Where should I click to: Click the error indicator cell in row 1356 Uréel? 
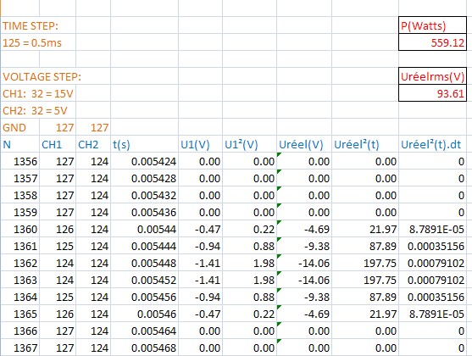pos(304,161)
